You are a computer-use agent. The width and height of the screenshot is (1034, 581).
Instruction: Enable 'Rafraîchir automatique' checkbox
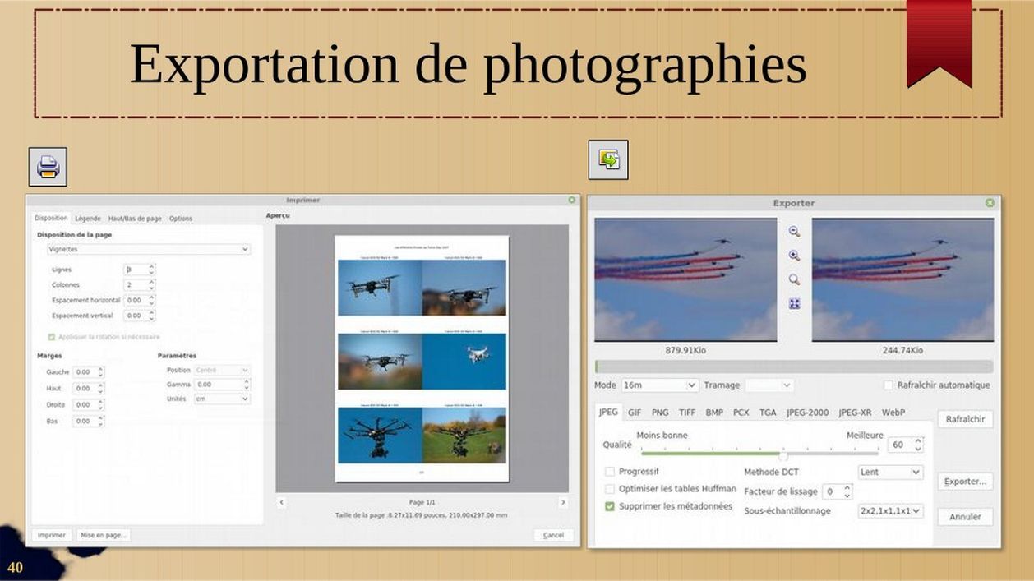click(889, 385)
